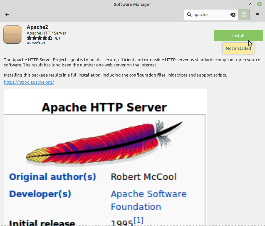Go back using the left arrow
The width and height of the screenshot is (265, 226).
[7, 15]
